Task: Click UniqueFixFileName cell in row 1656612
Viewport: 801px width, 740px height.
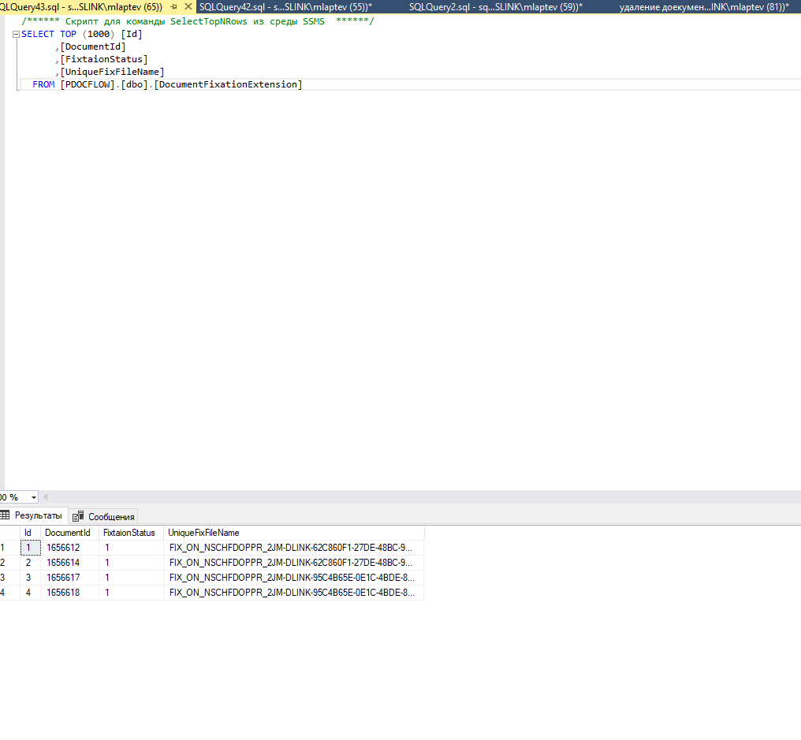Action: (294, 548)
